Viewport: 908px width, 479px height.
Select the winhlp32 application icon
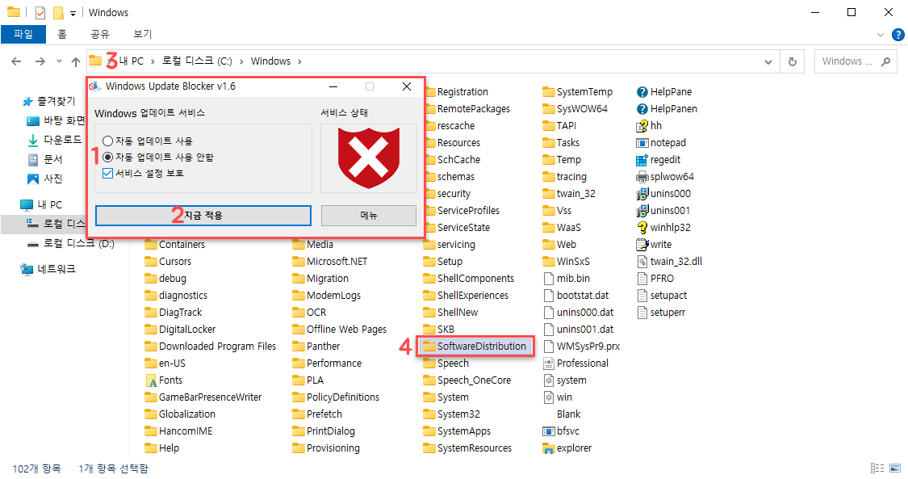(x=642, y=228)
